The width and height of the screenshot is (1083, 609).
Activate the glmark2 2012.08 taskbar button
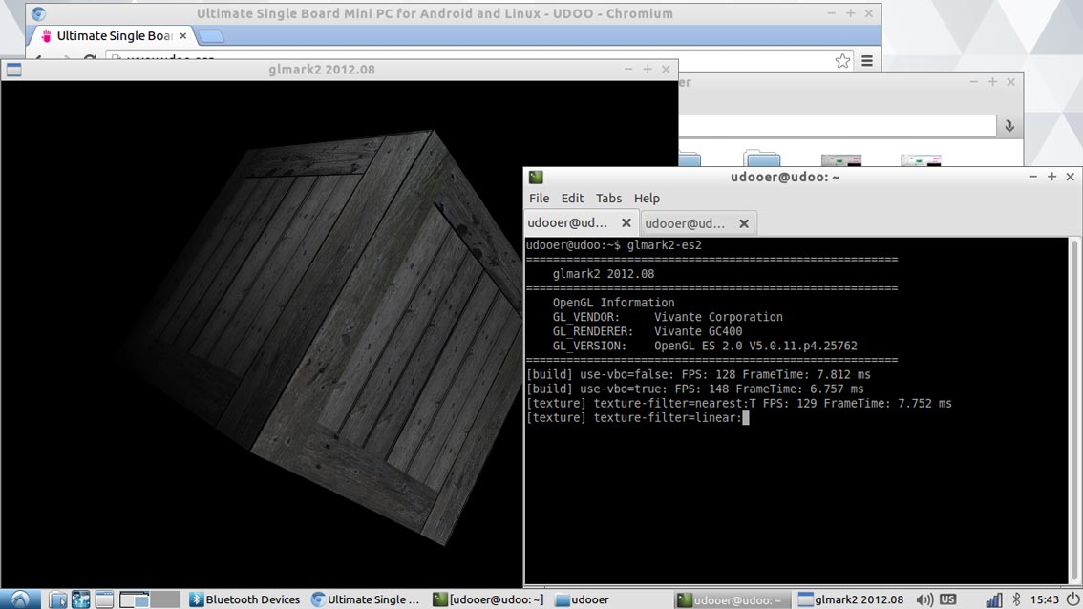pos(851,599)
